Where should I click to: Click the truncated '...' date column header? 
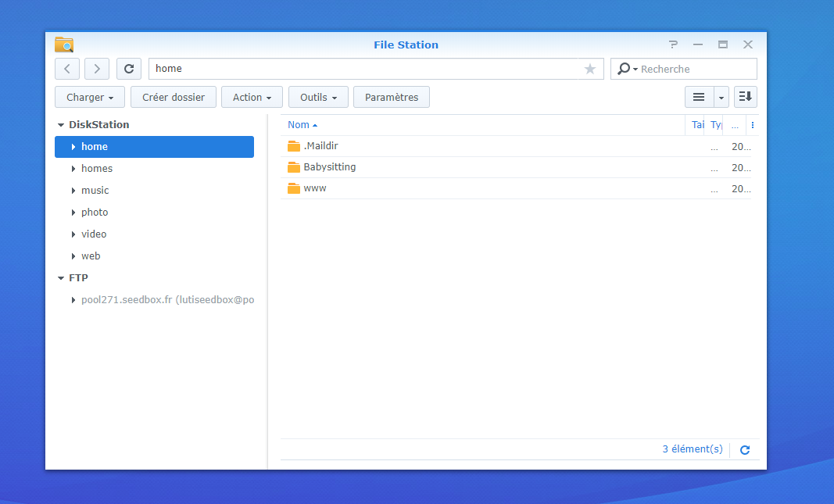(735, 126)
